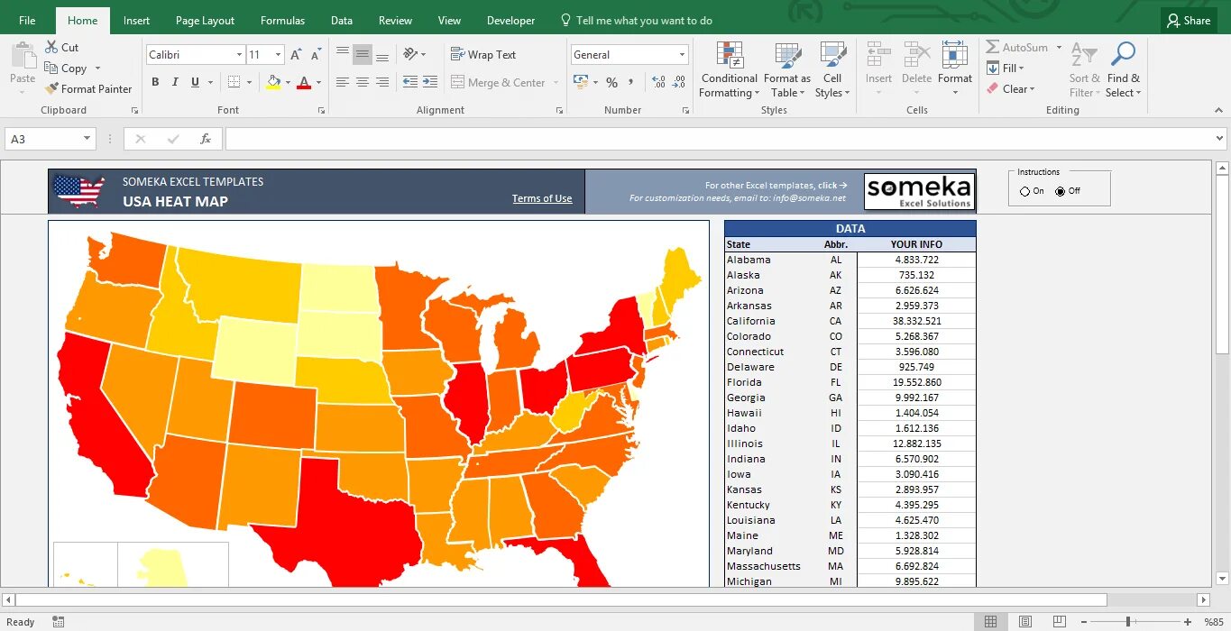
Task: Toggle bold formatting
Action: click(155, 82)
